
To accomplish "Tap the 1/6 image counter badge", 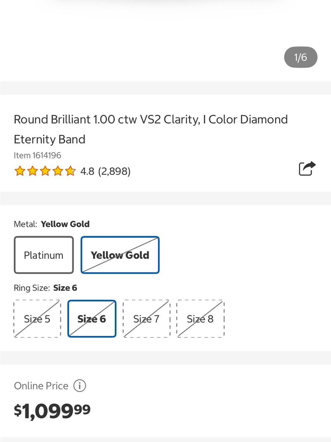I will 301,57.
